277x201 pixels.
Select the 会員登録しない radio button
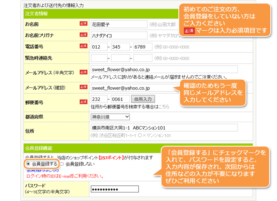(62, 164)
